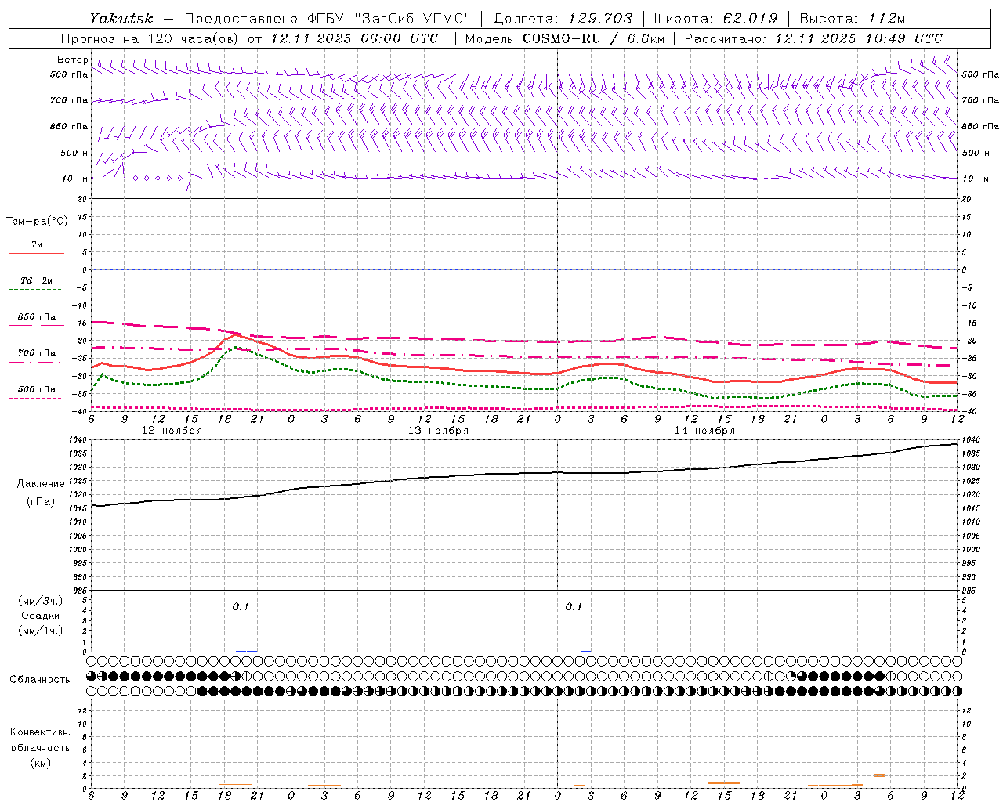Screen dimensions: 1003x802
Task: Click the (мм/3ч.) precipitation unit label
Action: pos(41,601)
